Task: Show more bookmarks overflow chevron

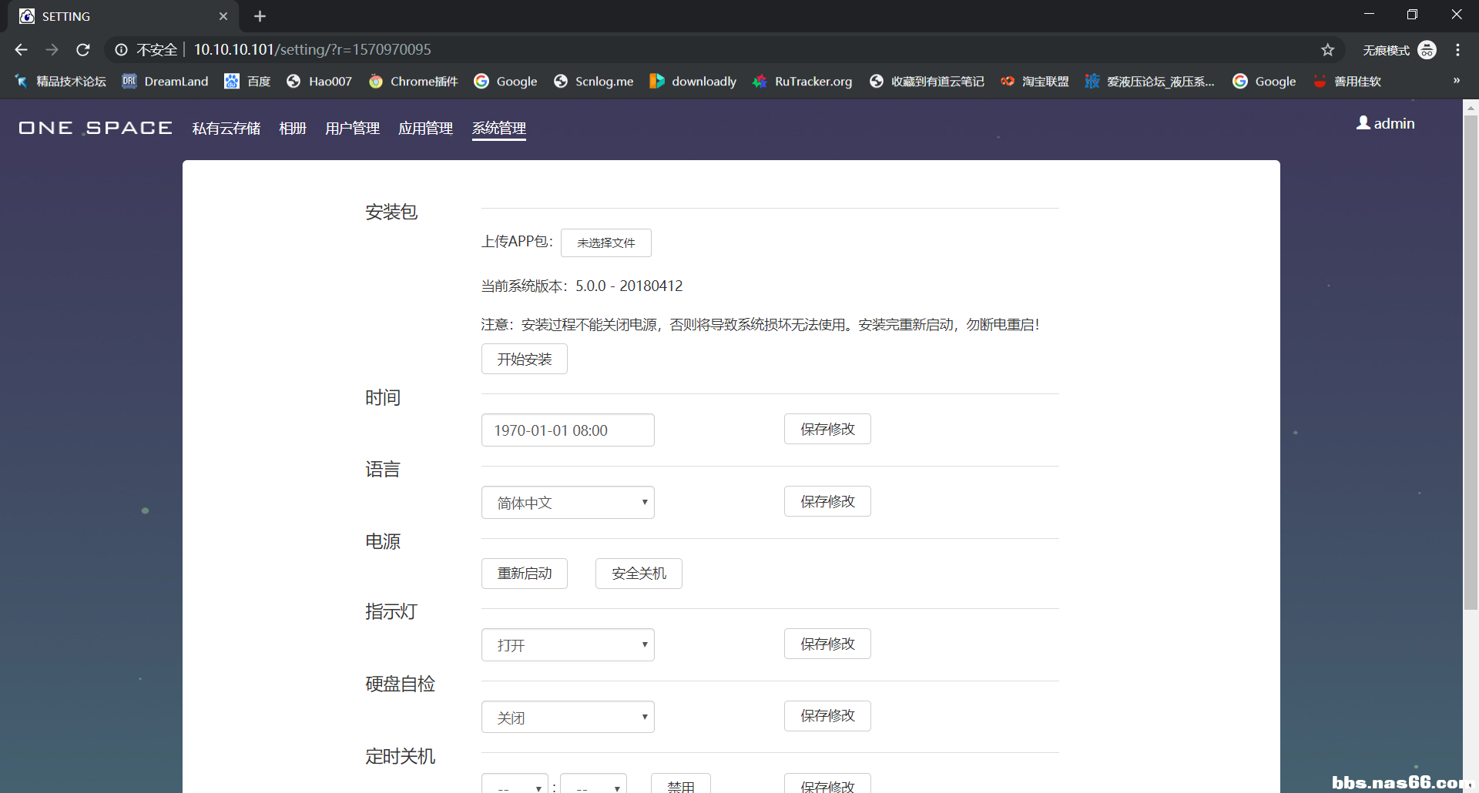Action: tap(1456, 81)
